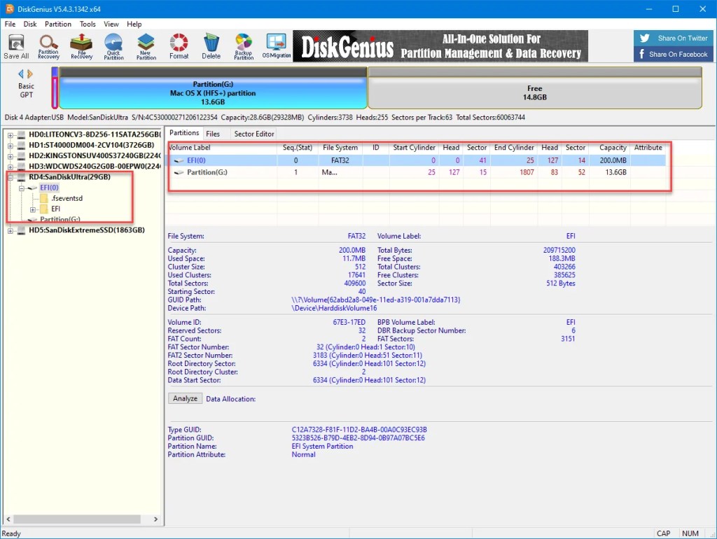Click the Partition GUID value
Image resolution: width=717 pixels, height=539 pixels.
pos(358,438)
